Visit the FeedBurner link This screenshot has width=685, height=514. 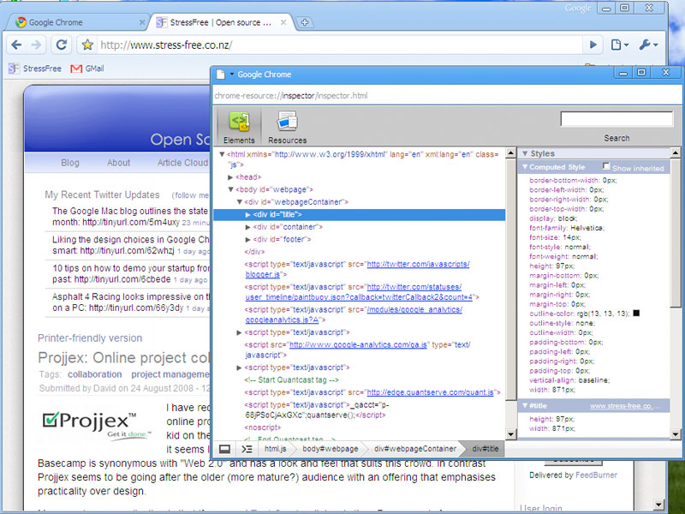596,475
